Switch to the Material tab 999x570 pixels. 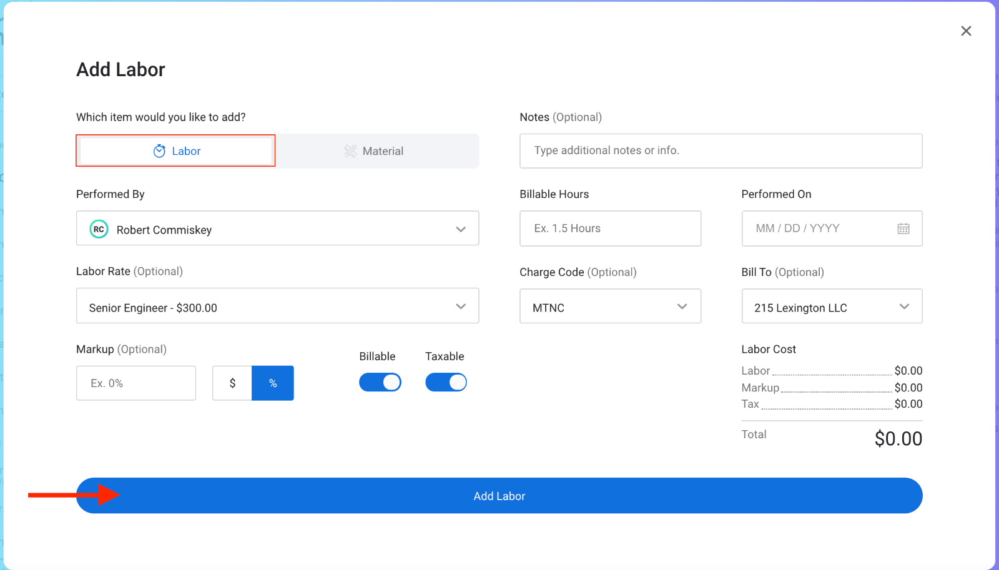tap(377, 151)
